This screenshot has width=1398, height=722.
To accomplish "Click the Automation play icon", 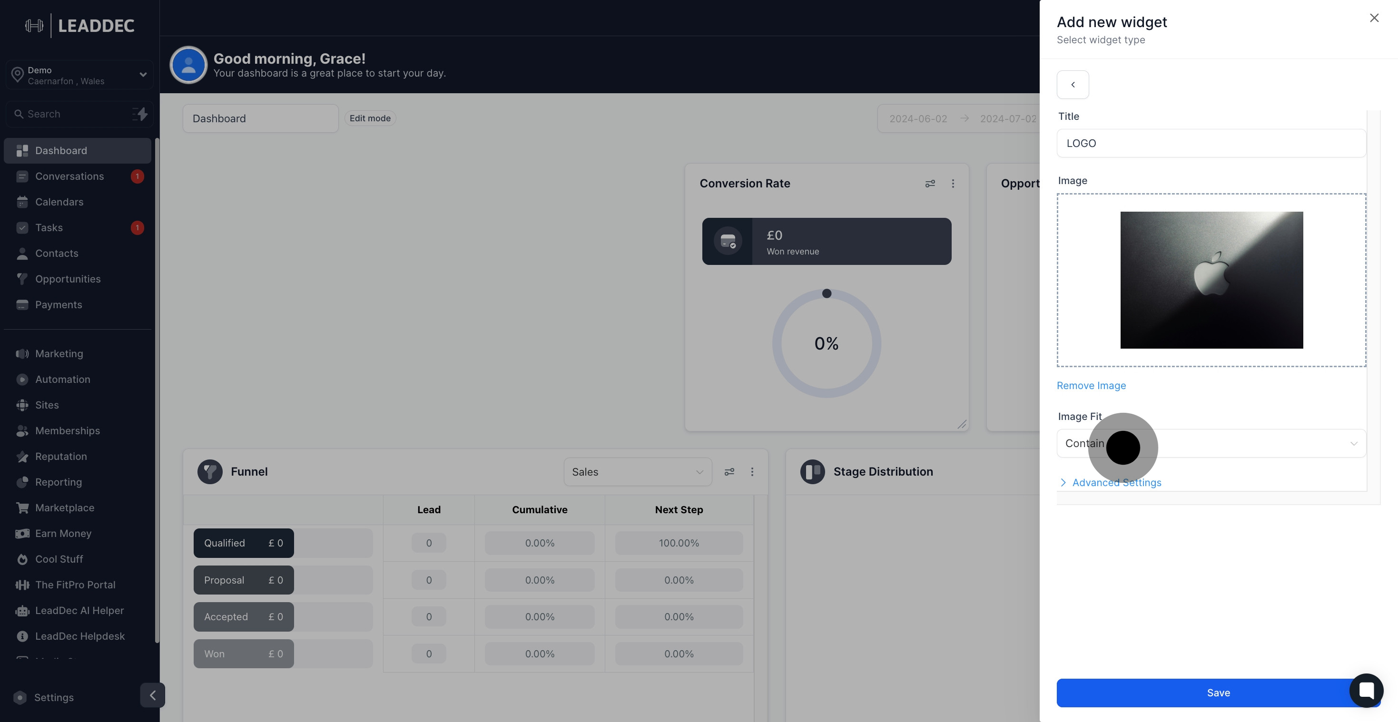I will coord(22,379).
